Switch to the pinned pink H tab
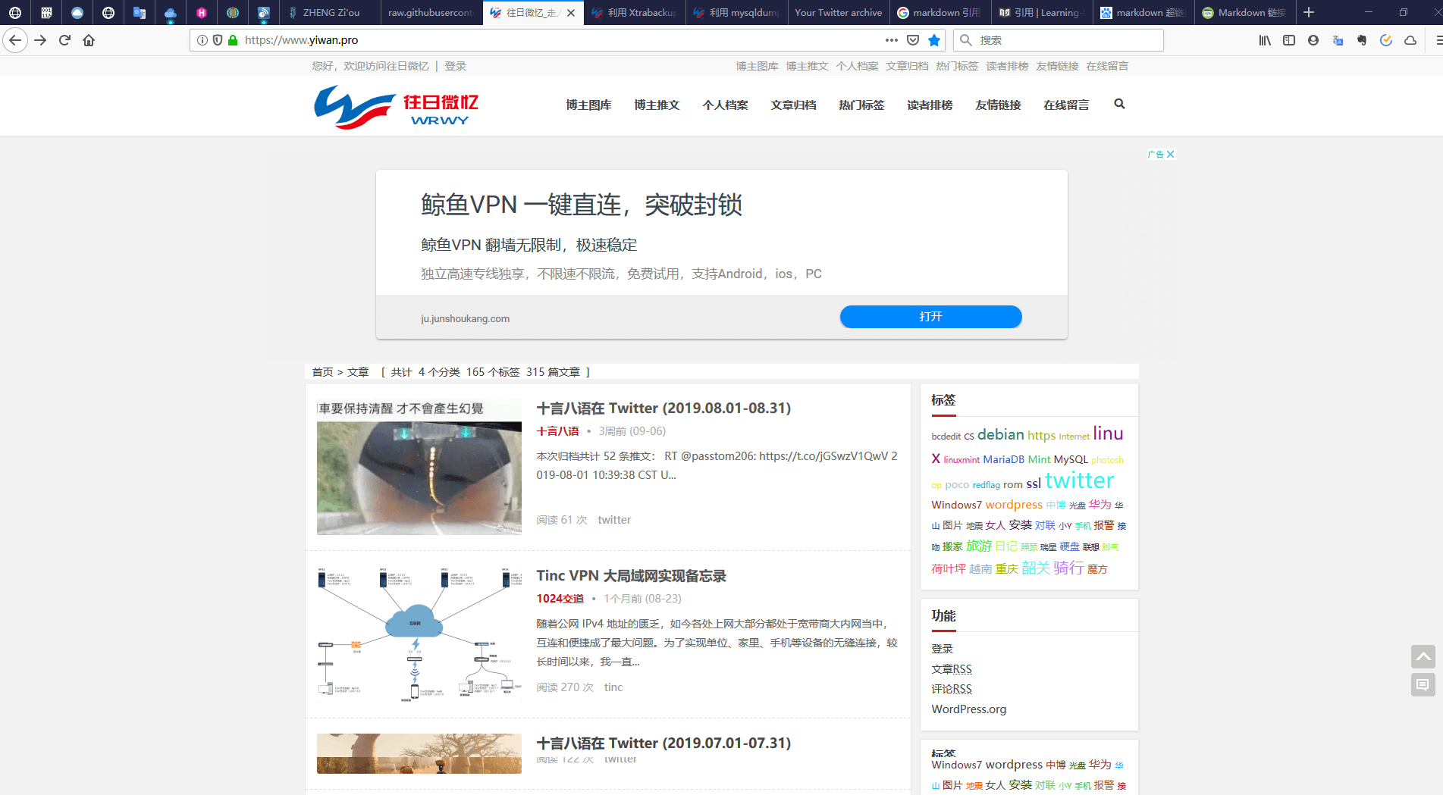Viewport: 1443px width, 795px height. (202, 12)
